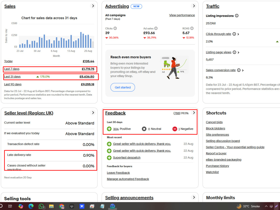Open Manage automated Feedback link

(x=128, y=179)
